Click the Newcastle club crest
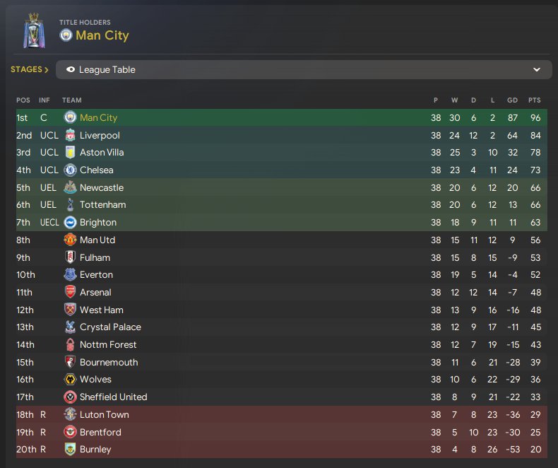 pos(70,187)
